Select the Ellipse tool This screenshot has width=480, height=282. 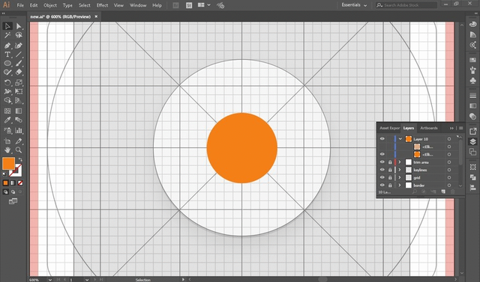click(x=7, y=64)
